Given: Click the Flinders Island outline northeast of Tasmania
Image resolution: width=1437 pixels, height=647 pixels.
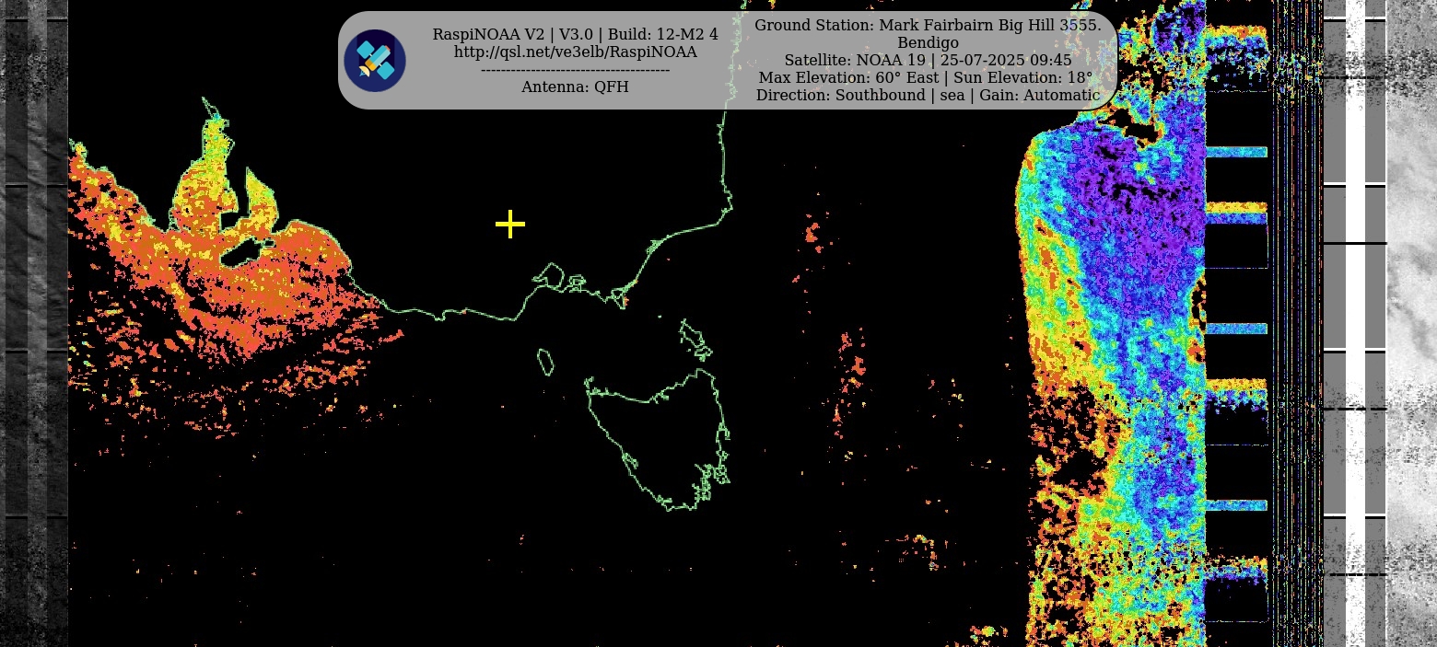Looking at the screenshot, I should click(695, 339).
